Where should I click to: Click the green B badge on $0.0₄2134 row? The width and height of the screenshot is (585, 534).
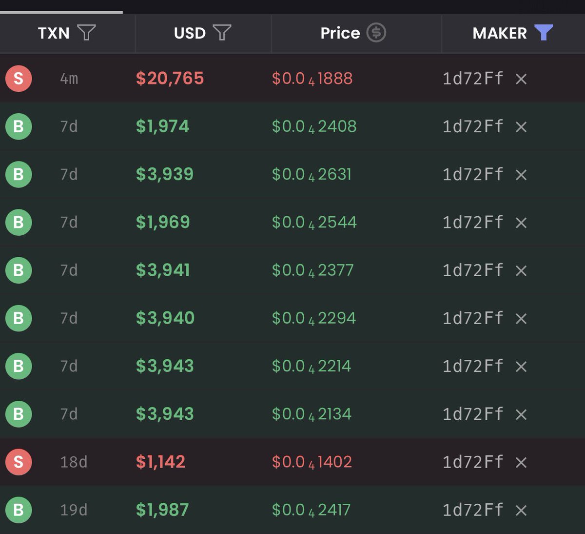click(x=19, y=413)
